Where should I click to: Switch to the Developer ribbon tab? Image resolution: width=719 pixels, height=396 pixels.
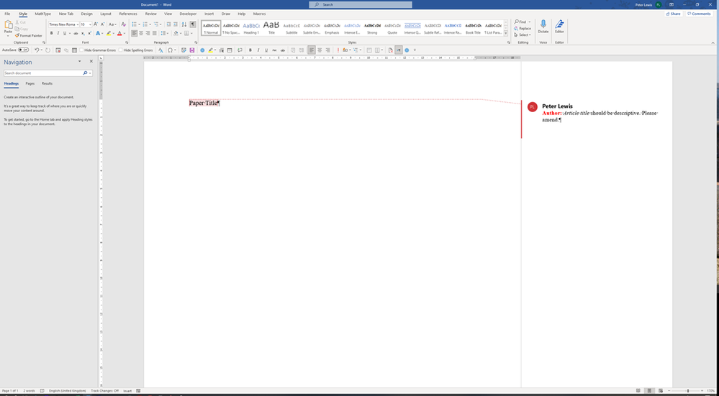click(188, 14)
